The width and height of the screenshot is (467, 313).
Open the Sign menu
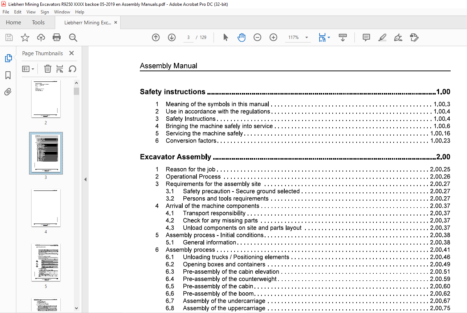click(45, 12)
